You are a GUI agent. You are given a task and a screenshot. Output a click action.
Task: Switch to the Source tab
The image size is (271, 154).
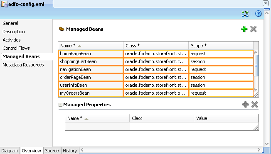[x=52, y=151]
